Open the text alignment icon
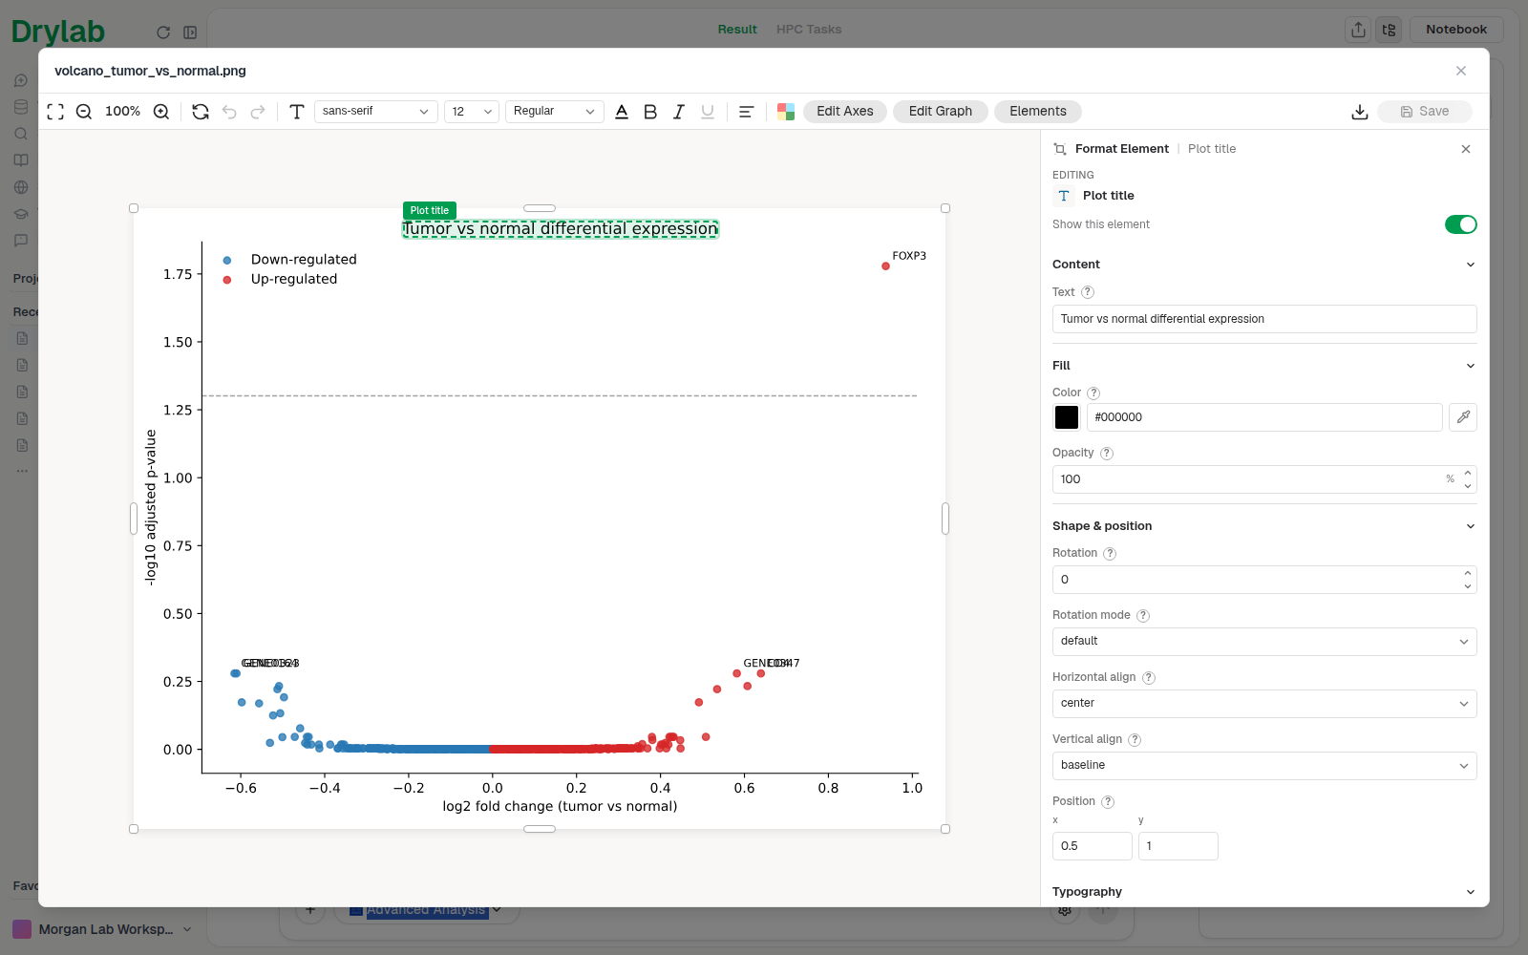 747,112
